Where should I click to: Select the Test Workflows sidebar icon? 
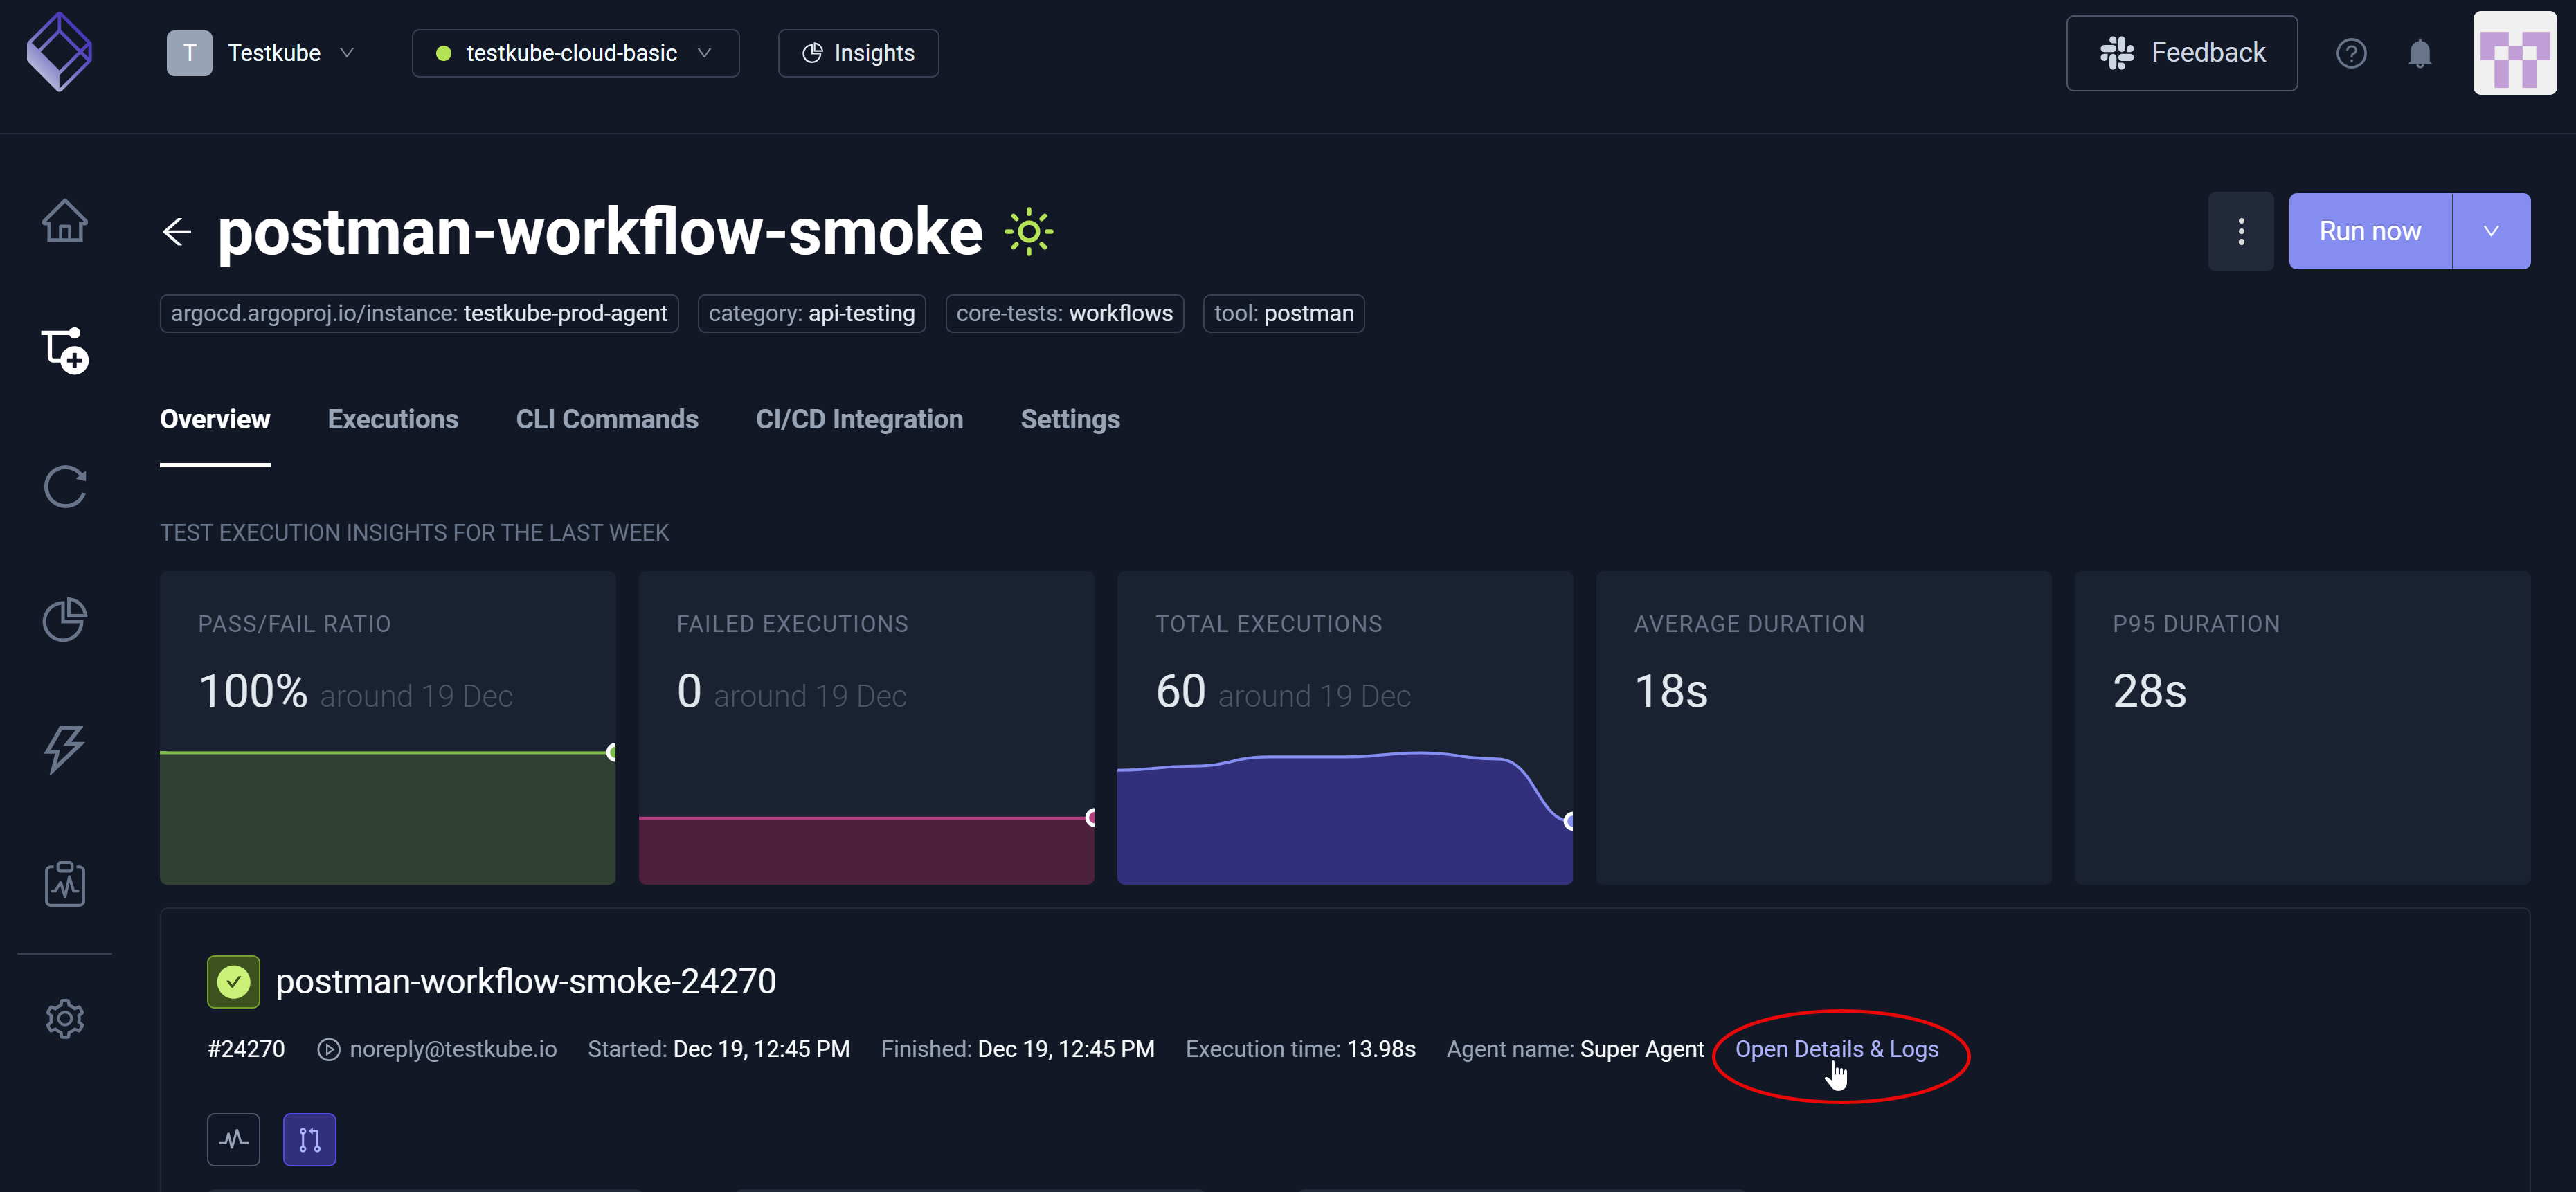[x=64, y=351]
